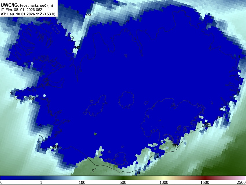Click the map value '11' on the south coast
The height and width of the screenshot is (185, 246).
point(138,173)
